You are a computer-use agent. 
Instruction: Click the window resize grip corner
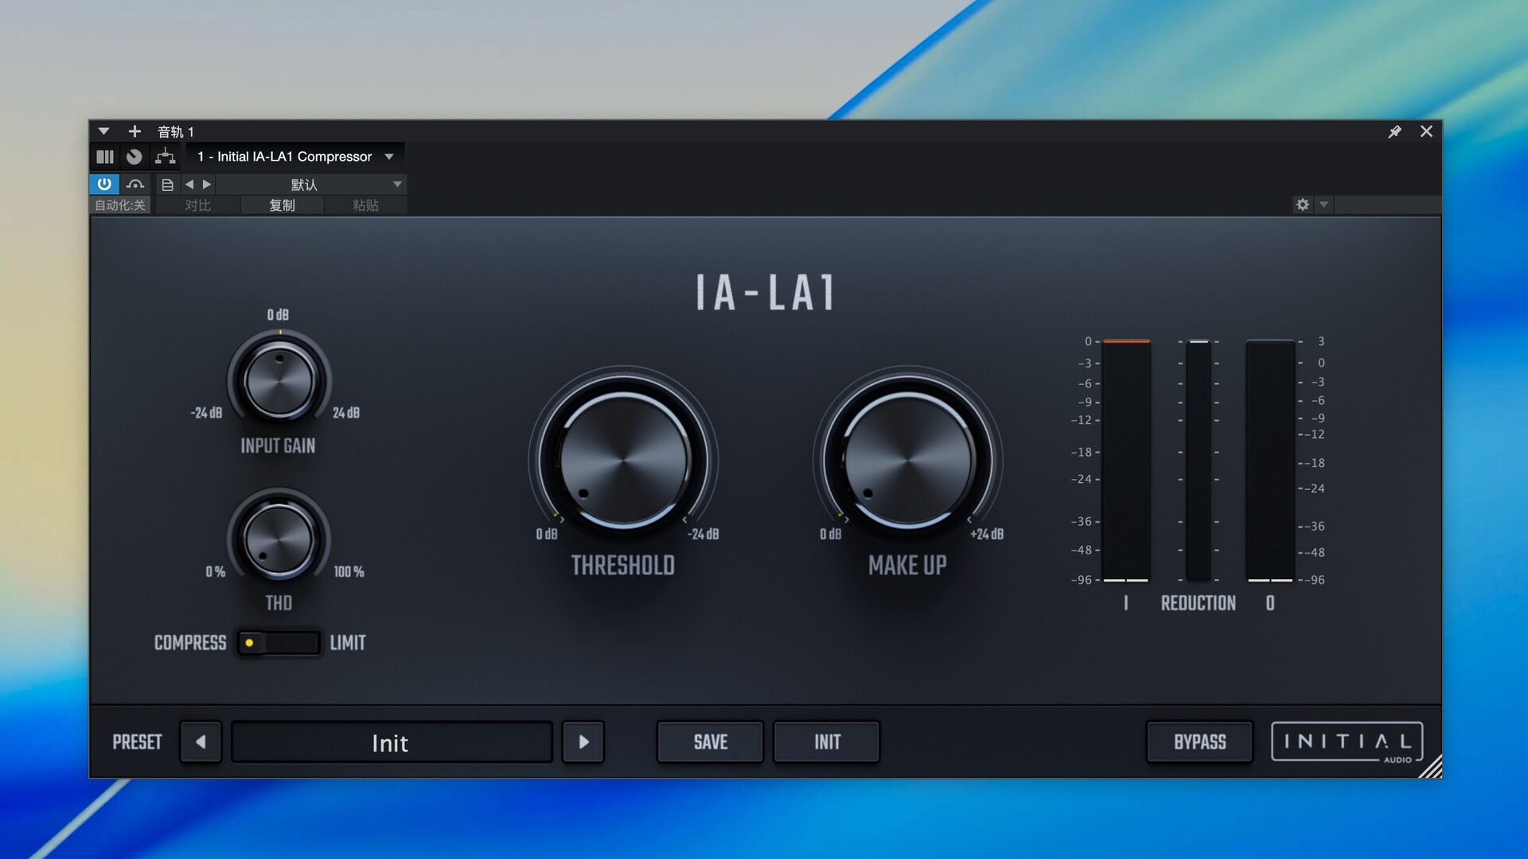click(x=1430, y=767)
